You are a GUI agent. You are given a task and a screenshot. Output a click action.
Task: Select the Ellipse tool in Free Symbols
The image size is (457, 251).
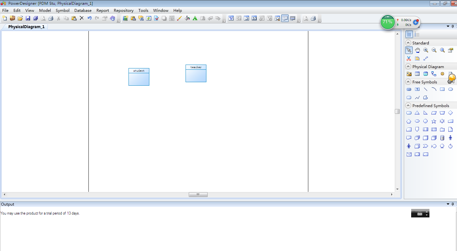click(x=451, y=89)
